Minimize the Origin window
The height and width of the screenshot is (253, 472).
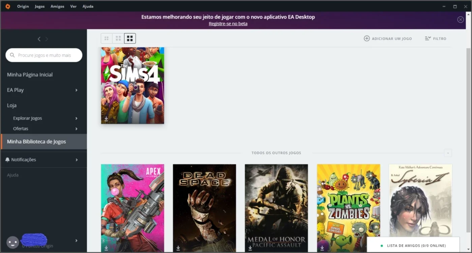(444, 6)
